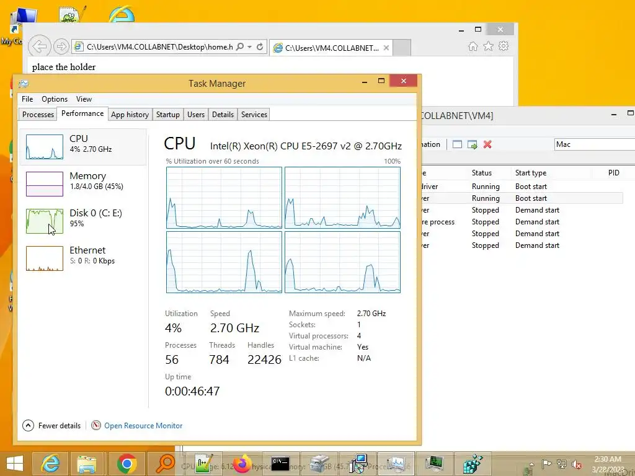Switch to the App history tab
Screen dimensions: 635x476
tap(130, 115)
